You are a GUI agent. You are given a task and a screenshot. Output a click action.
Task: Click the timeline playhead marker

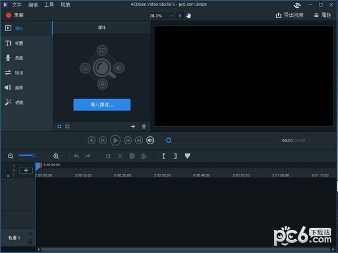tap(38, 166)
